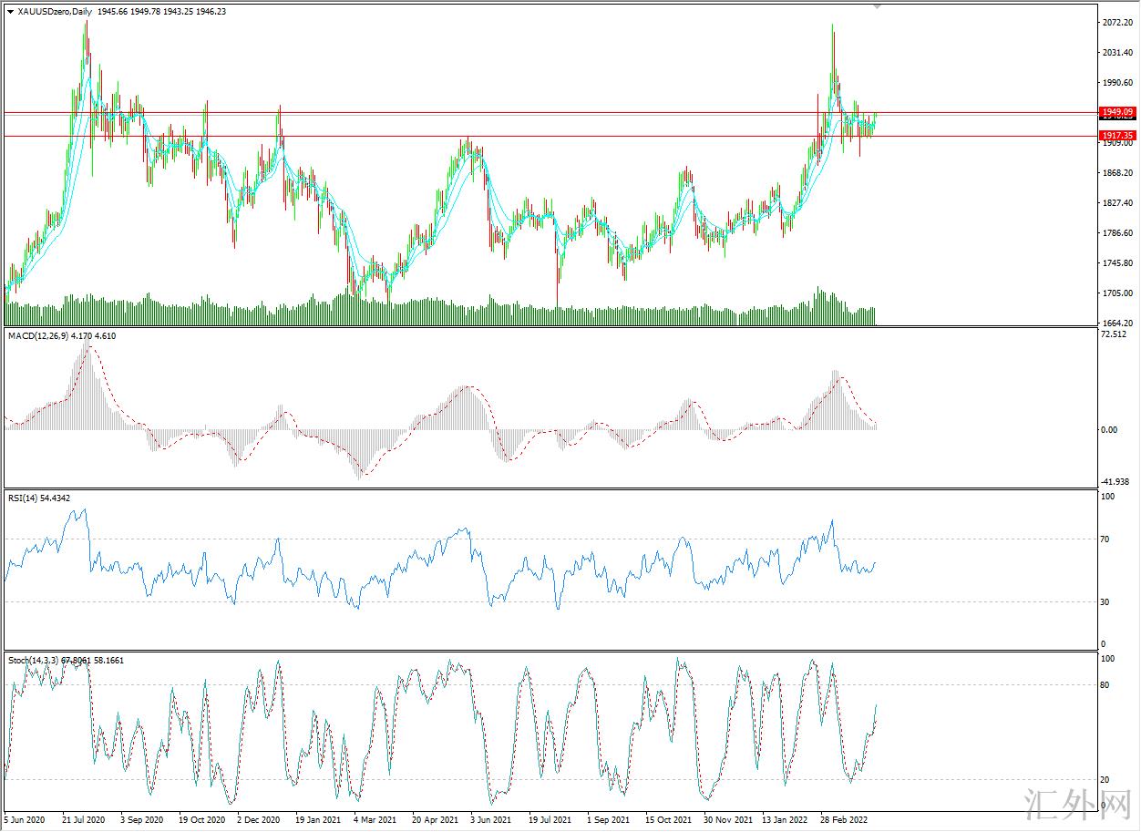Select the red 1949.09 price tag
The width and height of the screenshot is (1141, 832).
coord(1116,112)
